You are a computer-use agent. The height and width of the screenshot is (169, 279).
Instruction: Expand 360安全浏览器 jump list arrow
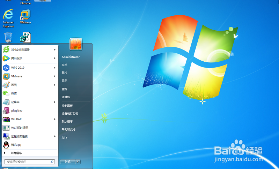click(55, 50)
